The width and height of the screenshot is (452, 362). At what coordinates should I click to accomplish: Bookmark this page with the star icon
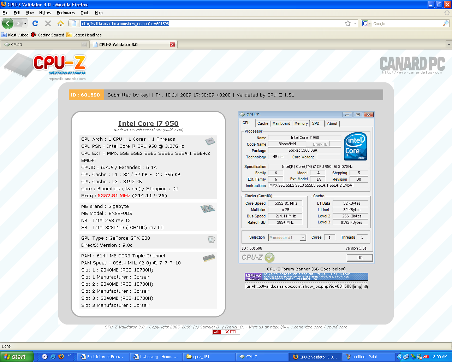[348, 23]
